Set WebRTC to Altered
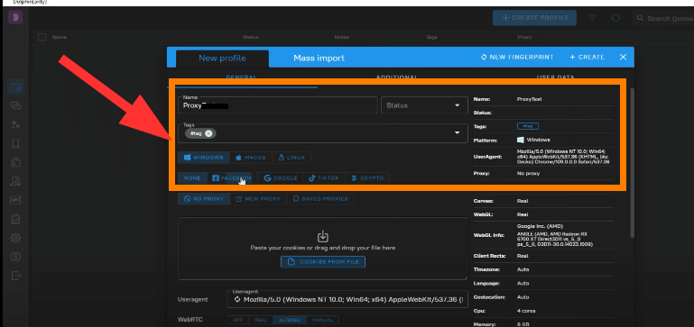Screen dimensions: 694x327 point(290,320)
